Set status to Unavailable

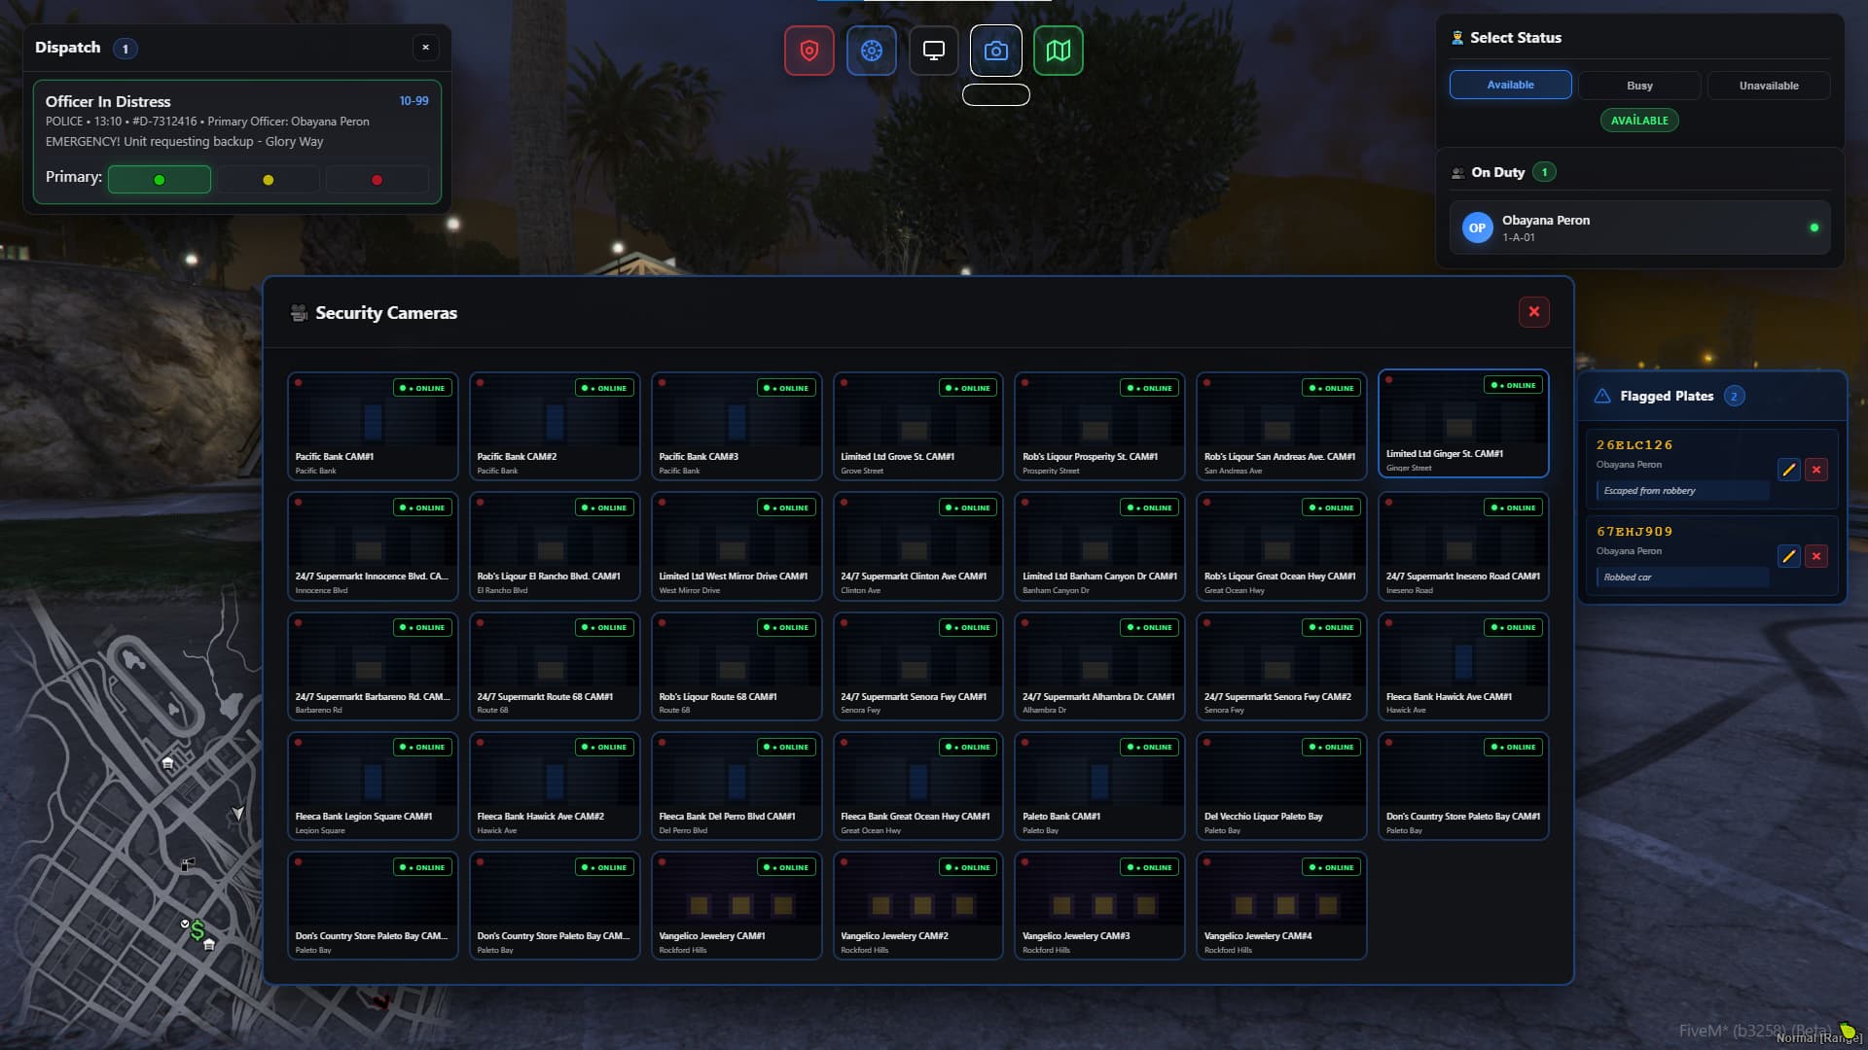[x=1769, y=86]
